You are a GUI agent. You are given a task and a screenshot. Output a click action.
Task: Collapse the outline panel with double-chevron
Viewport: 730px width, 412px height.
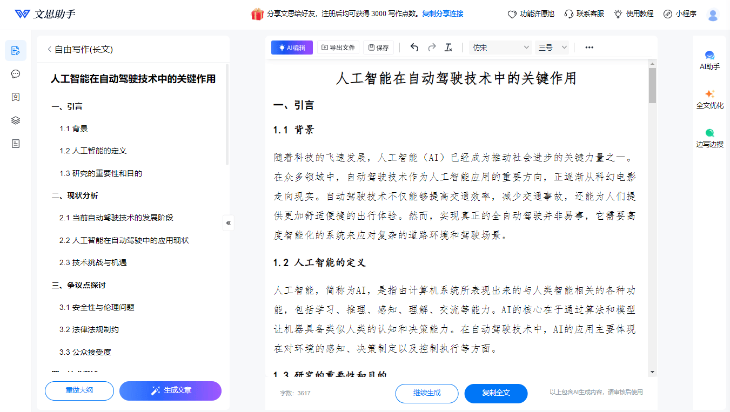[x=229, y=222]
